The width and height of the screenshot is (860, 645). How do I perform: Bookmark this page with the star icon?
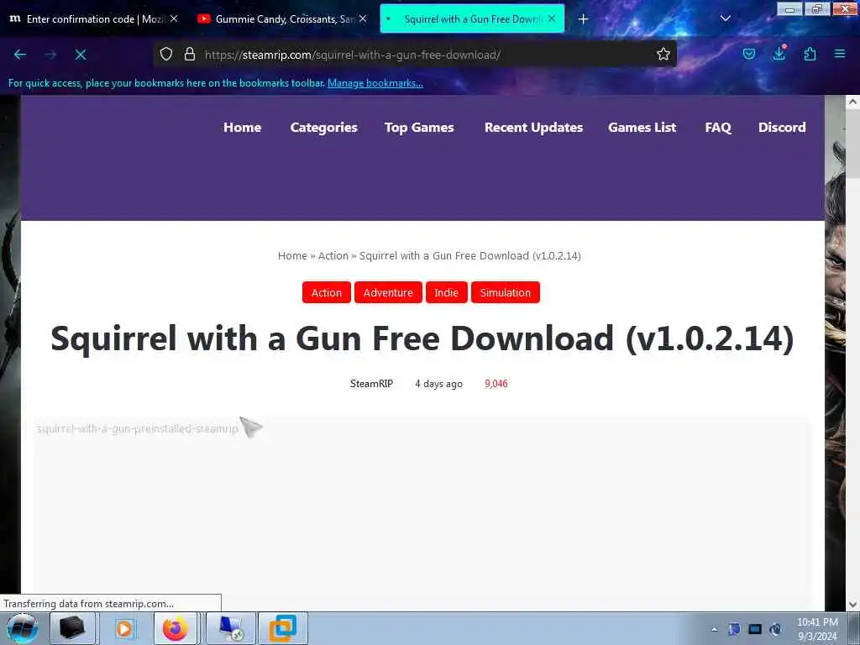coord(663,55)
